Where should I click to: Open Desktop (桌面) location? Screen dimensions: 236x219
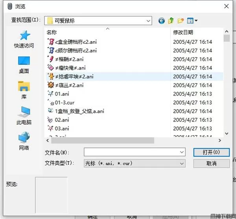pyautogui.click(x=24, y=65)
